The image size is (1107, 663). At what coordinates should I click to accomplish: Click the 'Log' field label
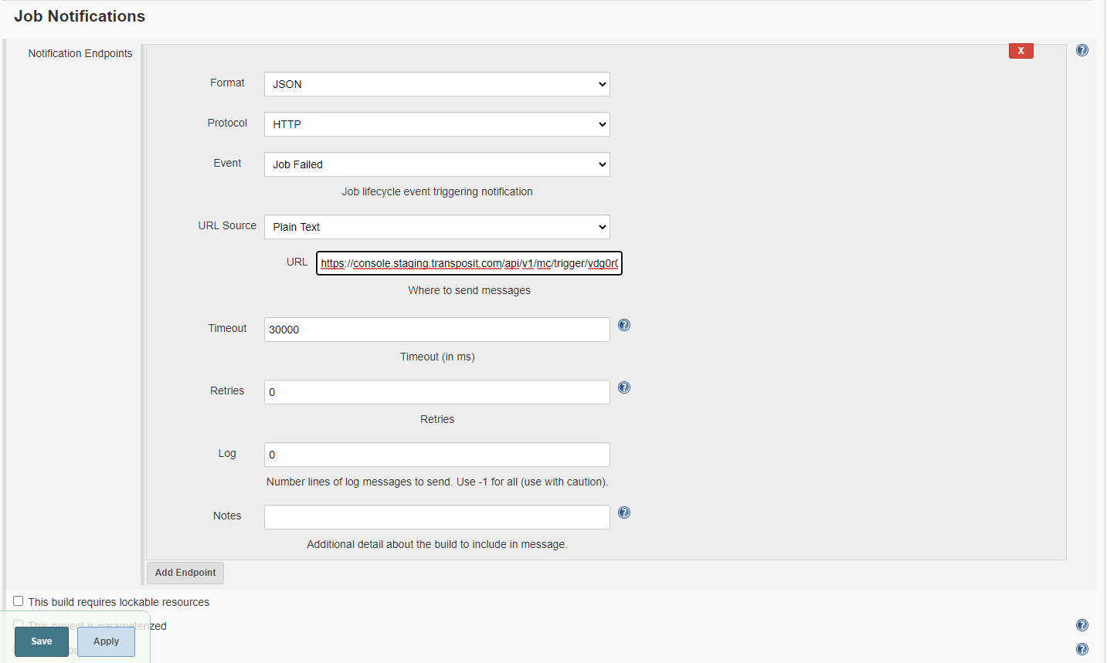[x=227, y=453]
